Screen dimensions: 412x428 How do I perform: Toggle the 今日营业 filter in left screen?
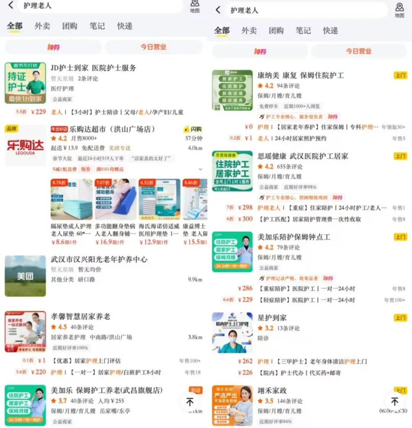(x=153, y=47)
